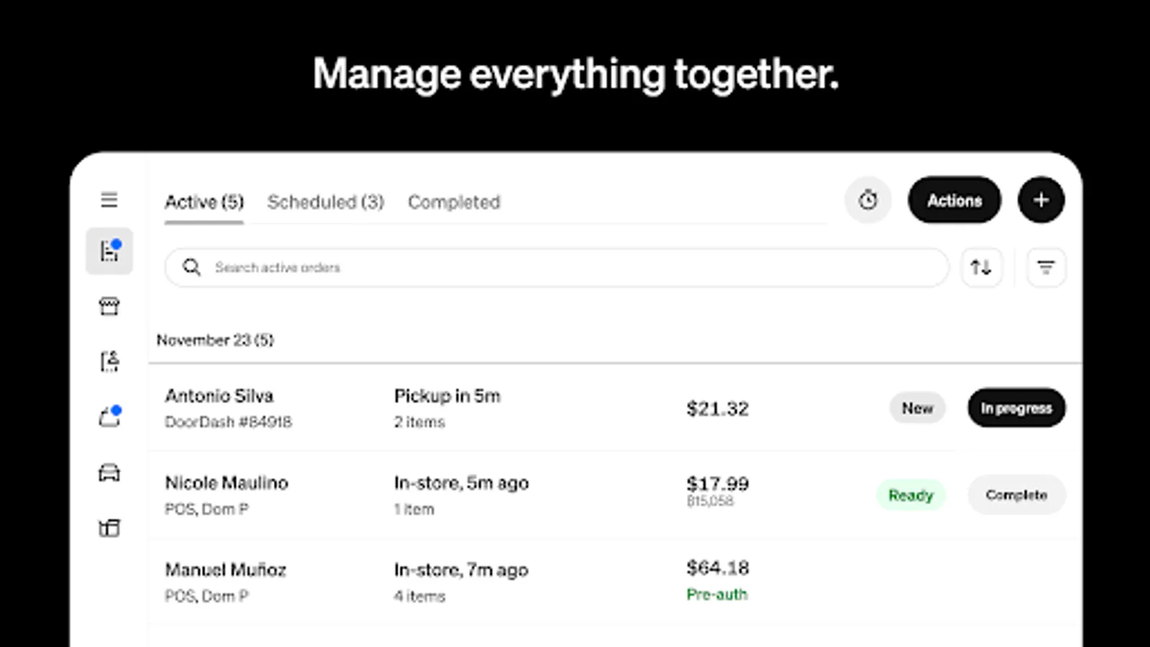Open the storefront icon in the sidebar
Viewport: 1150px width, 647px height.
click(109, 306)
